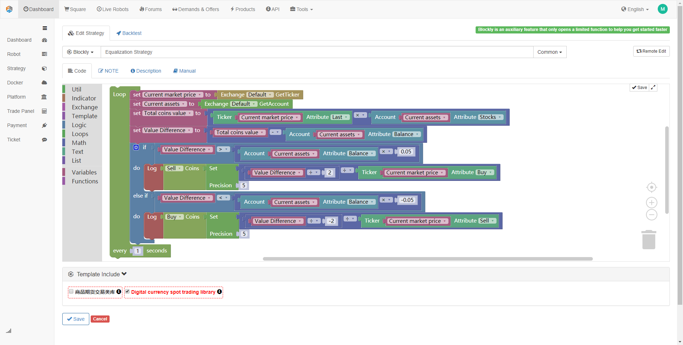Open Forums in top navigation
This screenshot has height=345, width=683.
click(x=150, y=9)
